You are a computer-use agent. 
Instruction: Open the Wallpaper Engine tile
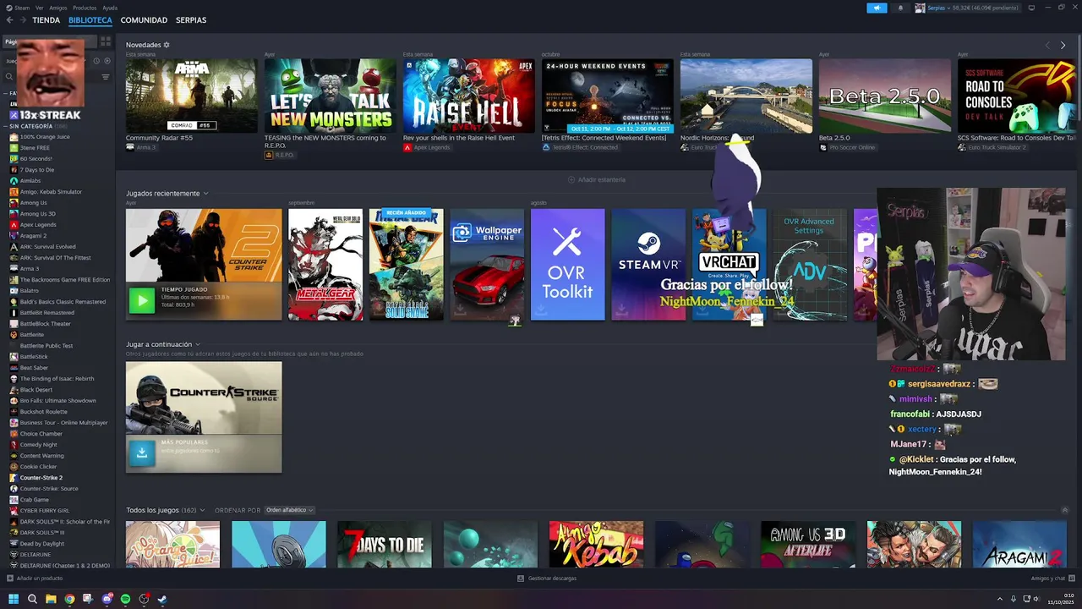(x=487, y=265)
